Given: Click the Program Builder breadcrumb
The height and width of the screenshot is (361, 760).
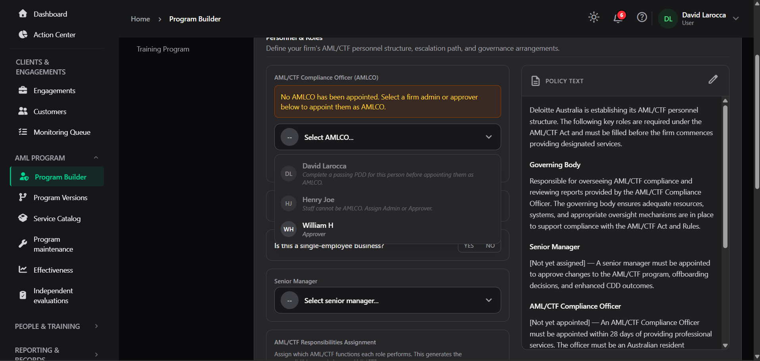Looking at the screenshot, I should click(195, 19).
